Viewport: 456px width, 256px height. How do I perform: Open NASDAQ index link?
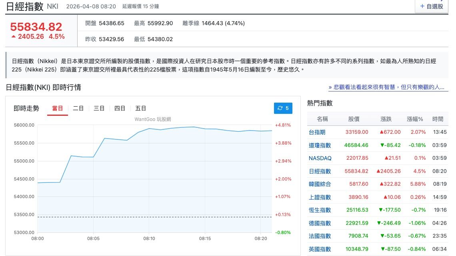click(x=320, y=158)
